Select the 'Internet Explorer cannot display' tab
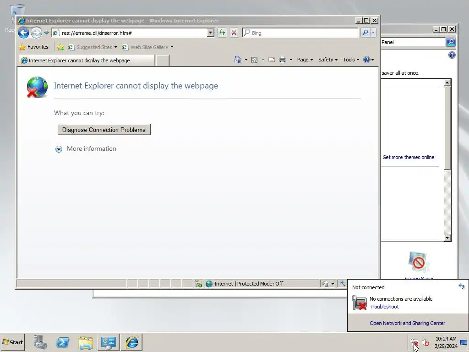Screen dimensions: 469x352 pyautogui.click(x=87, y=60)
